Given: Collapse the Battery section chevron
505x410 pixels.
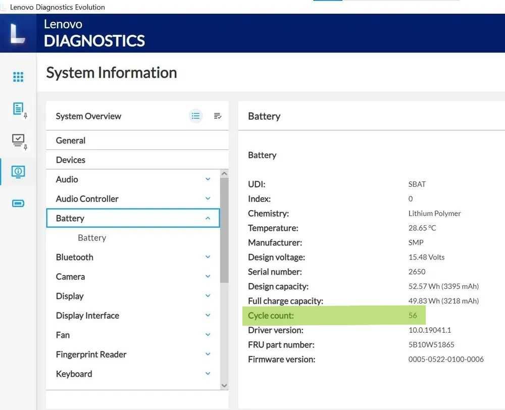Looking at the screenshot, I should (208, 218).
